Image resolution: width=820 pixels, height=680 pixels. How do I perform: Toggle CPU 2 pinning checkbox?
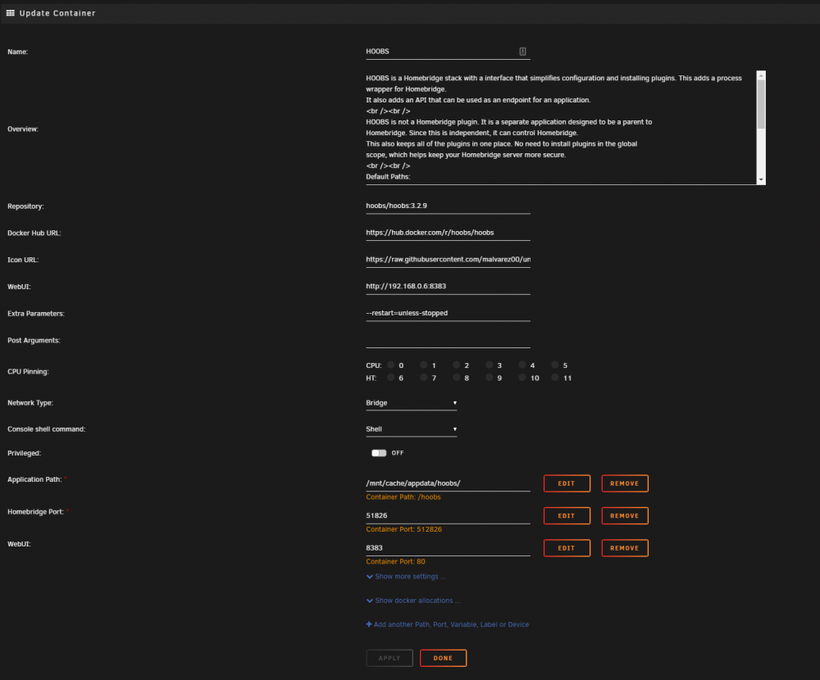(457, 365)
